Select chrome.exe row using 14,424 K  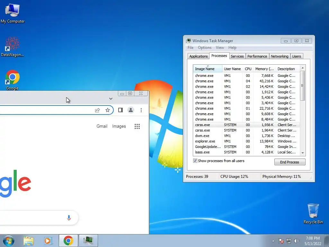coord(246,87)
